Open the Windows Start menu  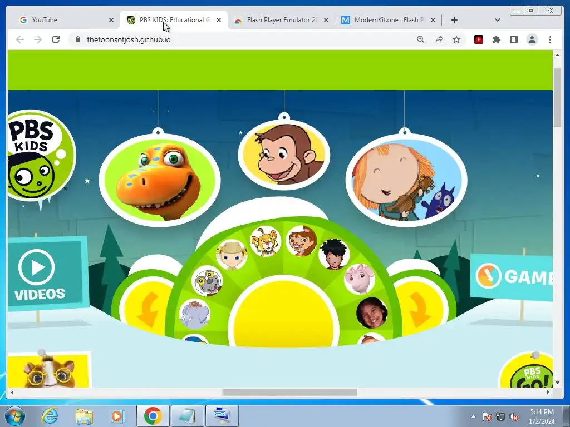pos(14,416)
